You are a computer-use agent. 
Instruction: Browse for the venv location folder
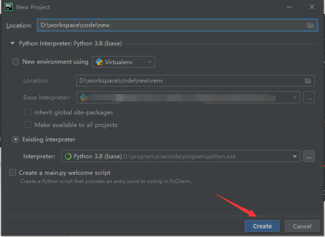[308, 81]
